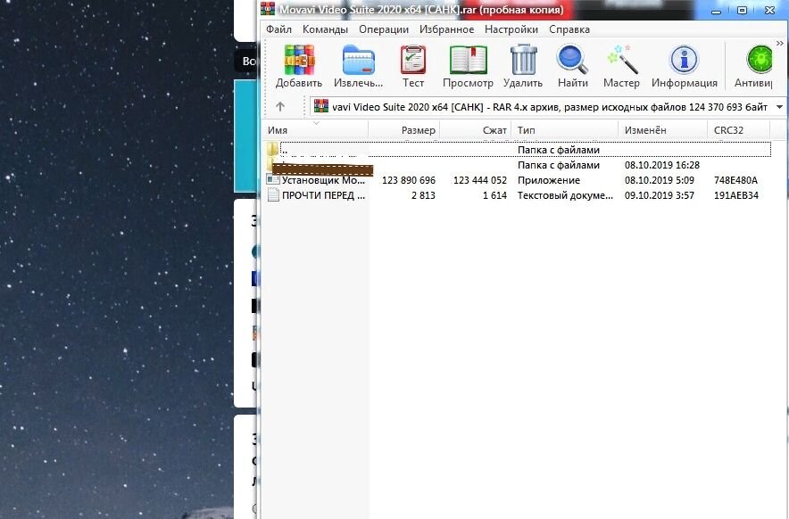This screenshot has width=789, height=519.
Task: Launch the Мастер wizard wand icon
Action: click(x=622, y=60)
